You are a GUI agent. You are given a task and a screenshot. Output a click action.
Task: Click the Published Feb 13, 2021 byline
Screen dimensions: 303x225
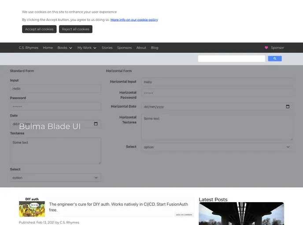pos(49,222)
